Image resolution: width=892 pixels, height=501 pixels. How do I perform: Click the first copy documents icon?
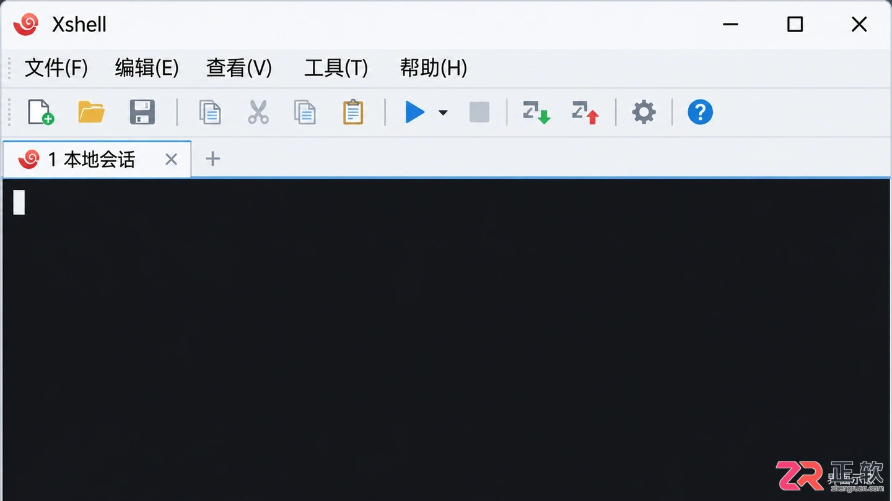point(210,112)
